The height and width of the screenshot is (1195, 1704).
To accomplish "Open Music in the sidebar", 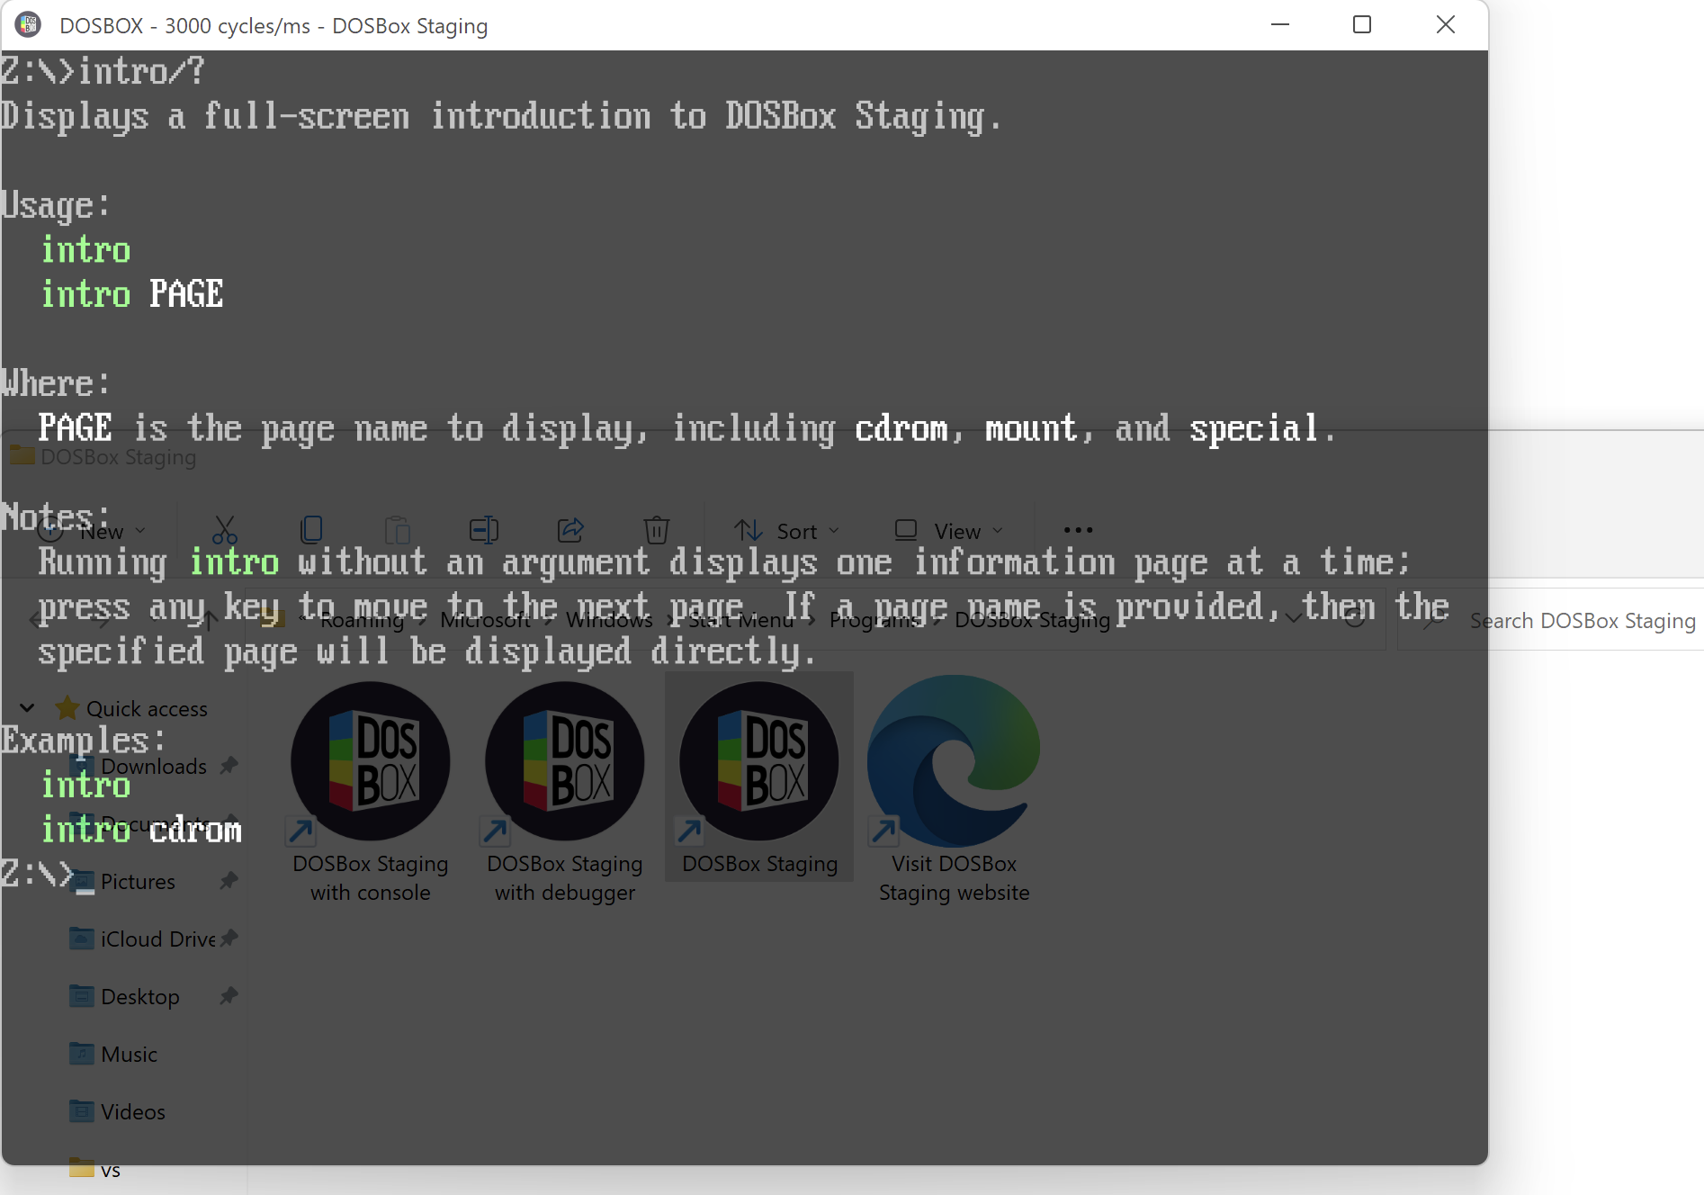I will click(x=114, y=1054).
